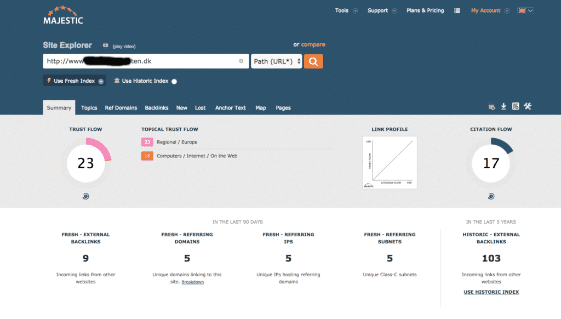This screenshot has width=561, height=319.
Task: Open My Account menu
Action: tap(485, 10)
